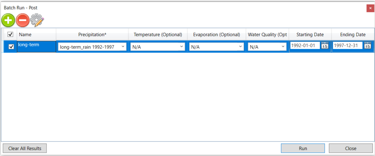This screenshot has width=375, height=156.
Task: Click the 1992-01-01 start date field
Action: pos(305,45)
